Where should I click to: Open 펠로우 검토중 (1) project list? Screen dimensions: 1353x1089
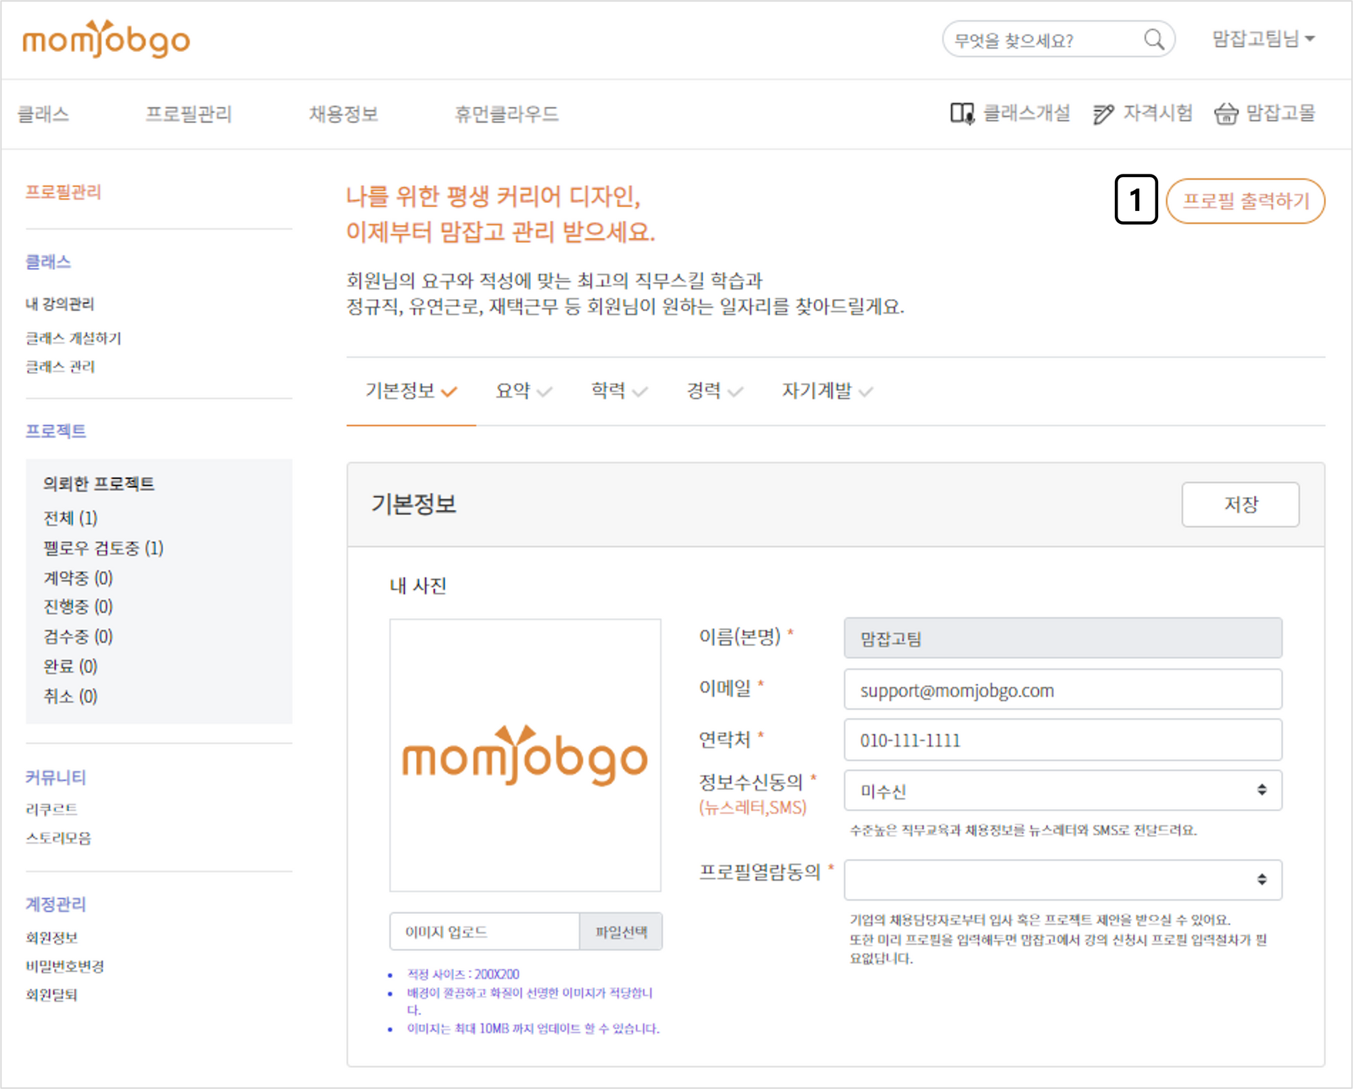pyautogui.click(x=104, y=548)
